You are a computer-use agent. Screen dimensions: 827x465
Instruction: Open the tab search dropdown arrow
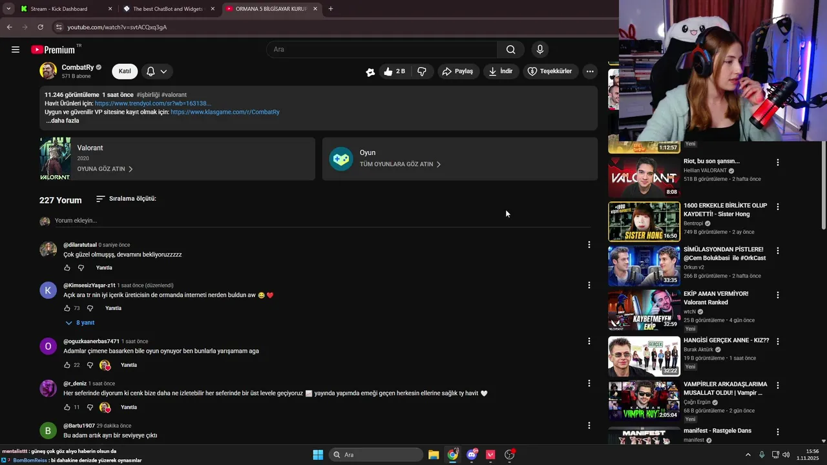8,9
